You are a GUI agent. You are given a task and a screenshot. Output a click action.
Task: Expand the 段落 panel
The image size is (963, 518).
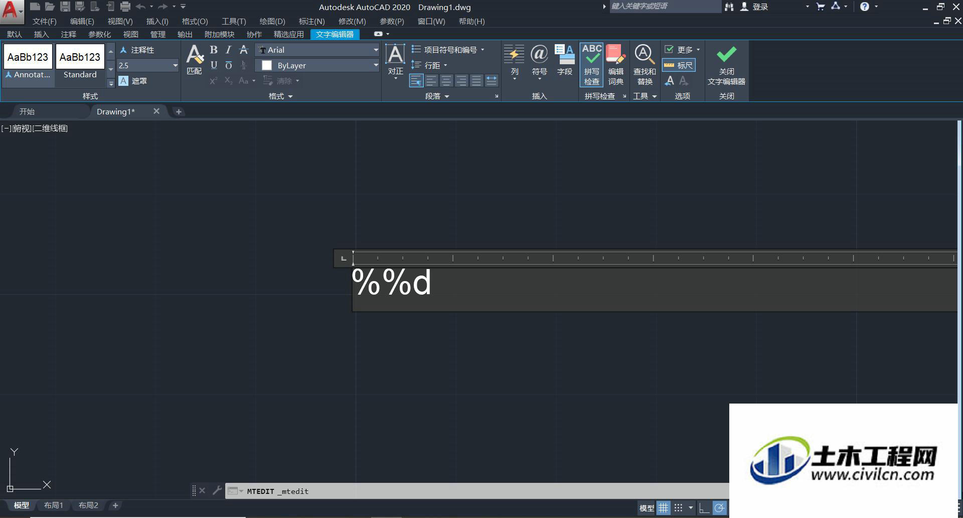pos(437,96)
